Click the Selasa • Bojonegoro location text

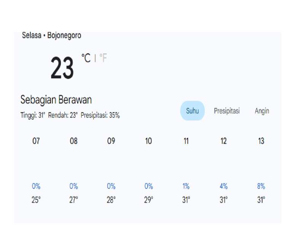click(x=52, y=36)
